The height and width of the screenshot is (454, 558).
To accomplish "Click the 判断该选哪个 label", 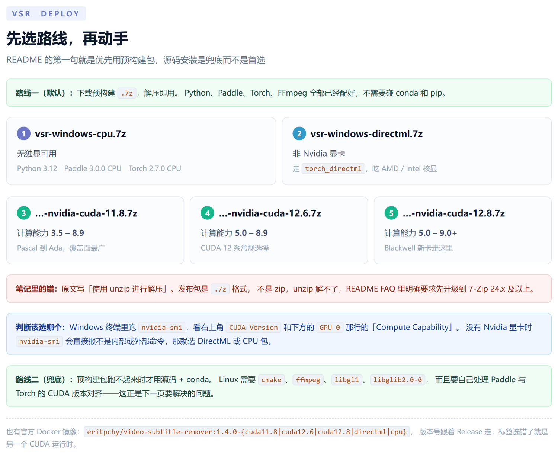I will (x=41, y=327).
